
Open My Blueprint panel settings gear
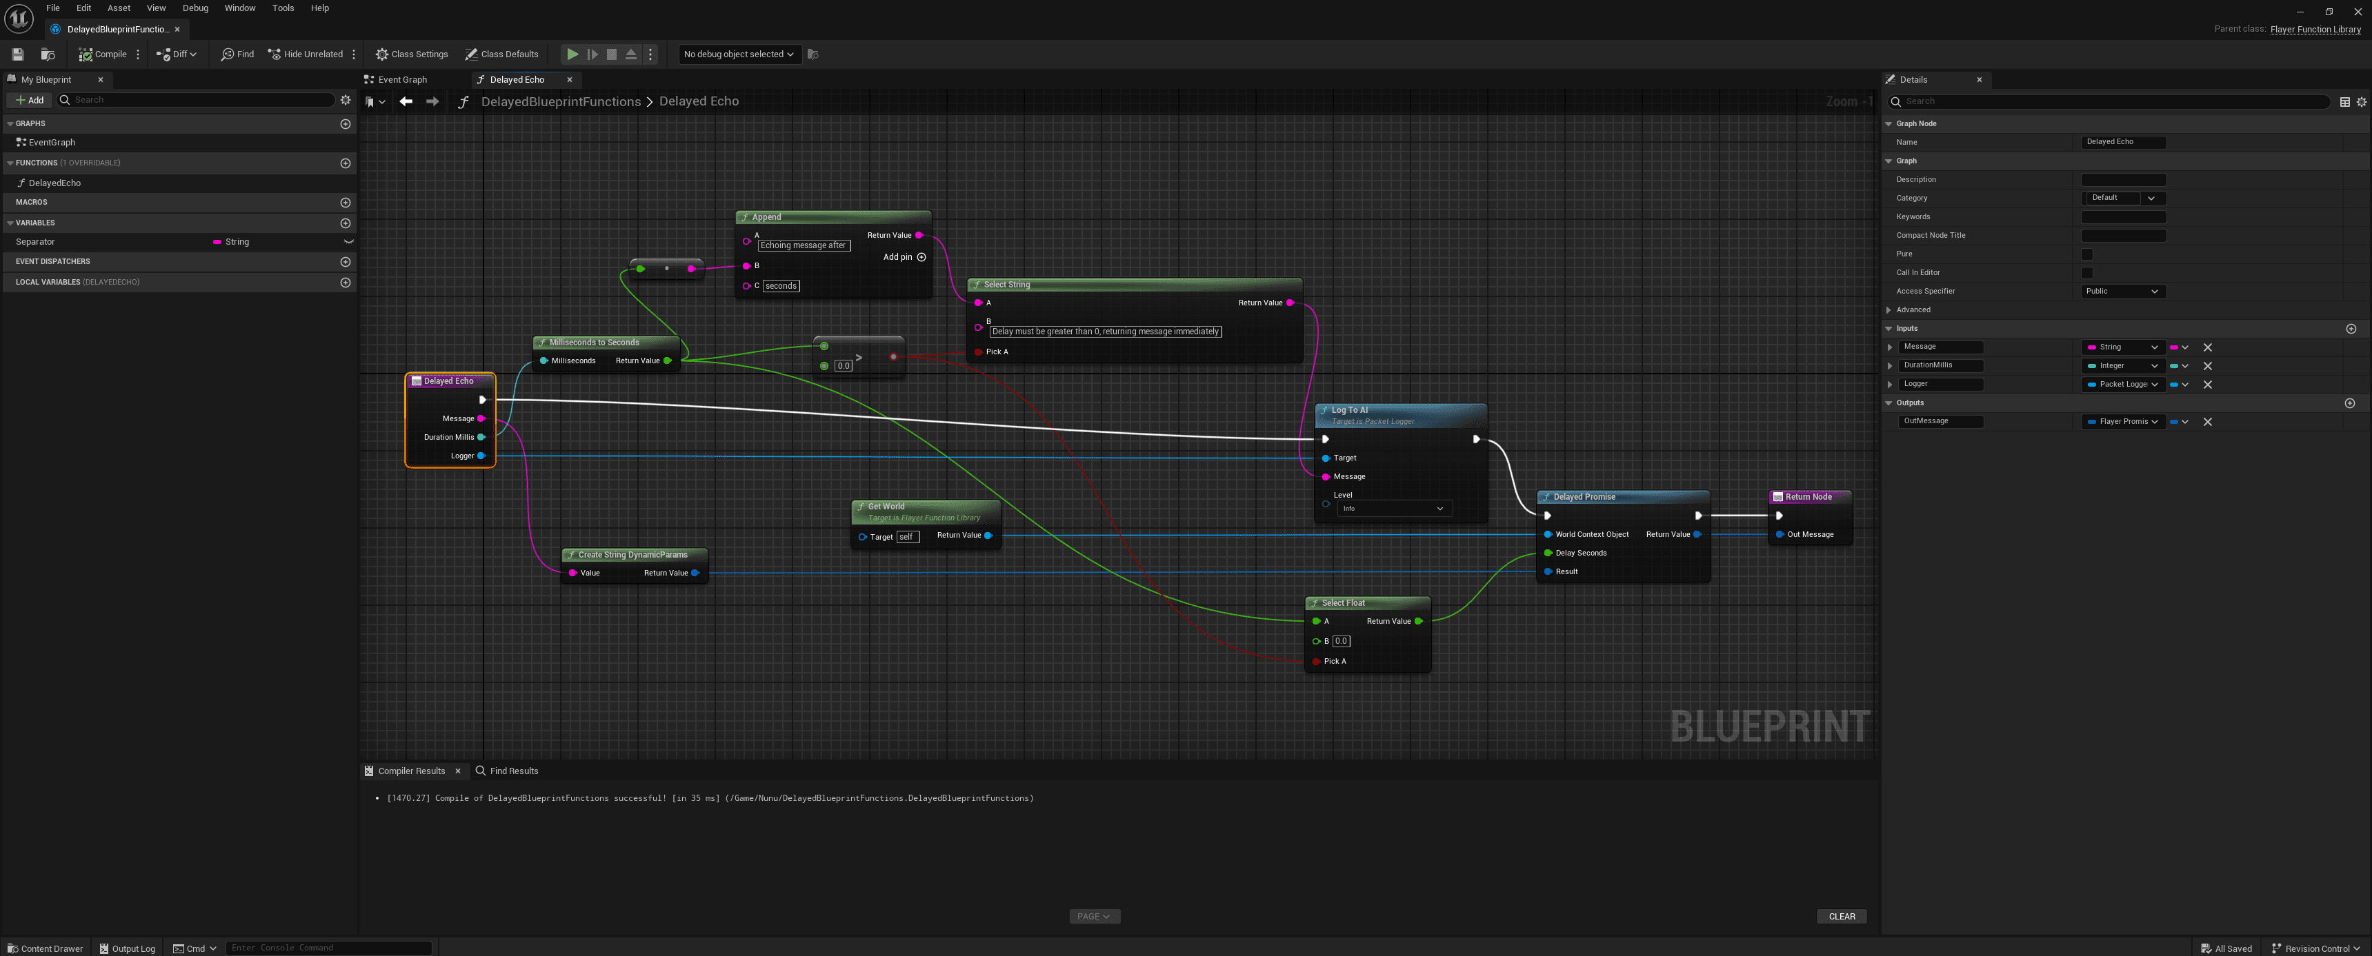click(346, 99)
